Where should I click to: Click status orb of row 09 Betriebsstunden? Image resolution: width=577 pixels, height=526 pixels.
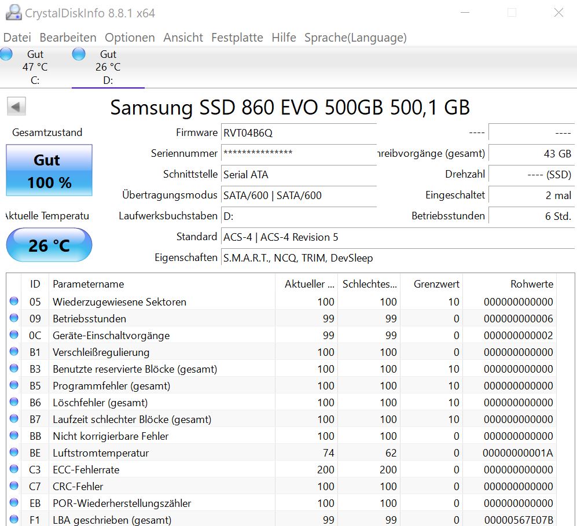tap(14, 318)
